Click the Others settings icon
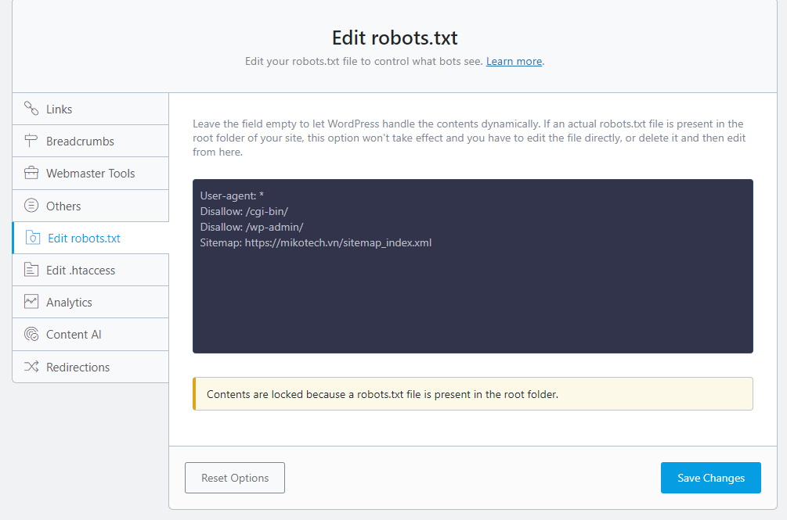The height and width of the screenshot is (520, 787). click(31, 205)
